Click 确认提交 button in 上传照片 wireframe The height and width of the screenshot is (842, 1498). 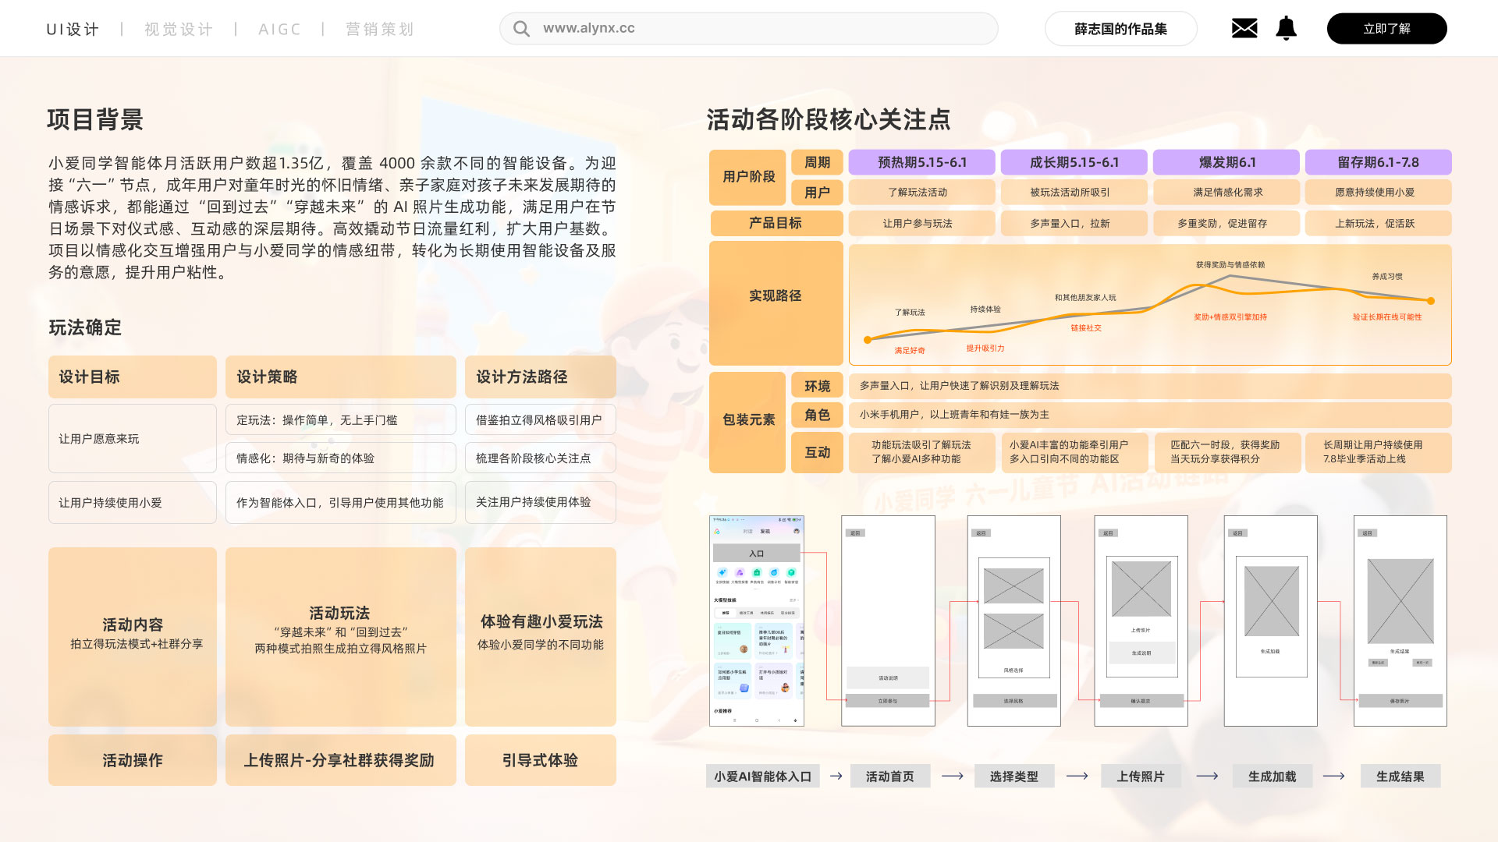tap(1141, 701)
